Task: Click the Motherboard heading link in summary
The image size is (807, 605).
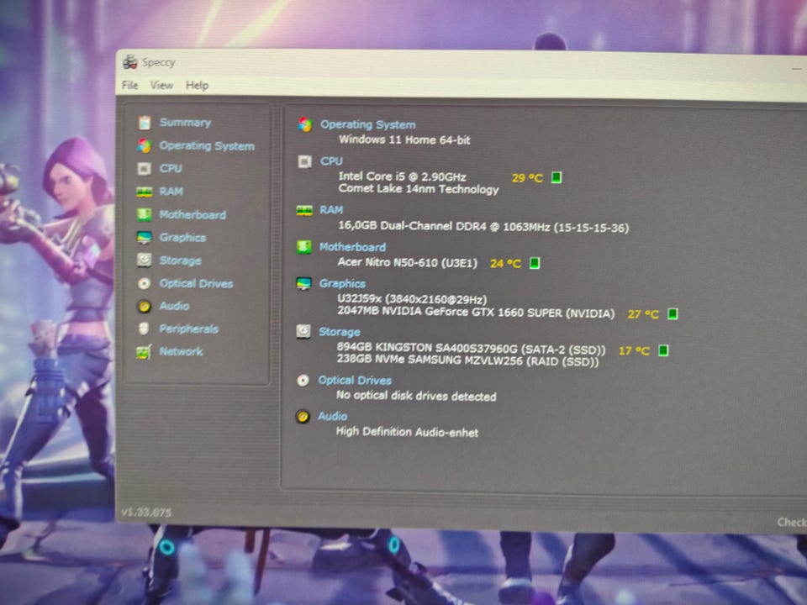Action: pyautogui.click(x=352, y=247)
